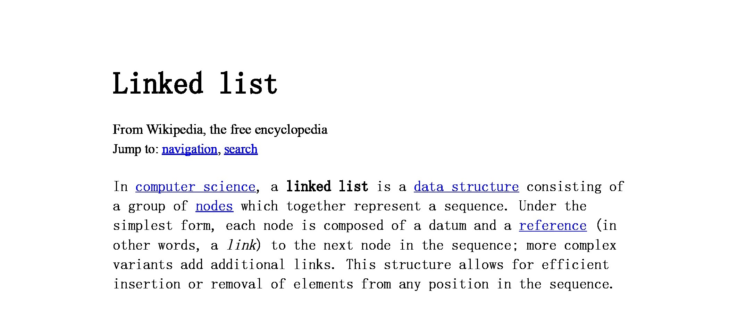Click the From Wikipedia tagline text
746x312 pixels.
pos(220,130)
